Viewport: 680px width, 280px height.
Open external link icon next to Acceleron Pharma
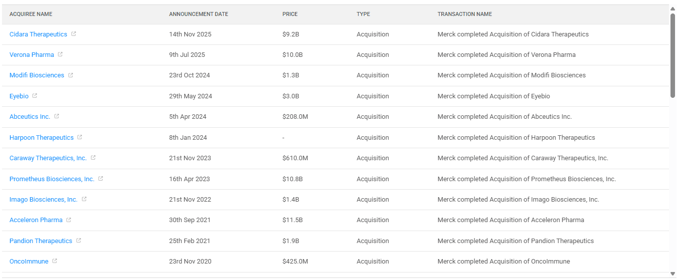point(69,220)
